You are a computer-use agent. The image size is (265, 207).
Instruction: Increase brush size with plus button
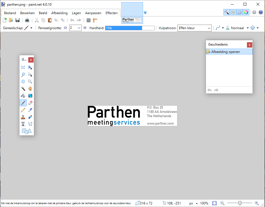click(85, 28)
